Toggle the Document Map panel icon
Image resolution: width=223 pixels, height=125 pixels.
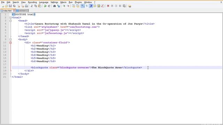click(99, 6)
